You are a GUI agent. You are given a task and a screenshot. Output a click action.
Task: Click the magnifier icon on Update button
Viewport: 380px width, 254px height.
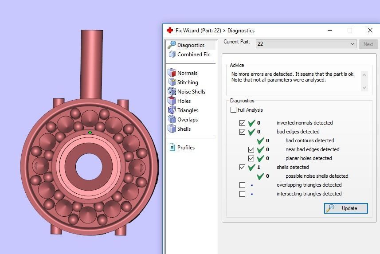pyautogui.click(x=330, y=208)
